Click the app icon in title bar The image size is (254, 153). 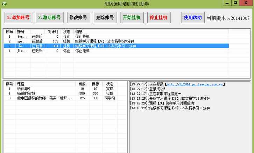4,3
